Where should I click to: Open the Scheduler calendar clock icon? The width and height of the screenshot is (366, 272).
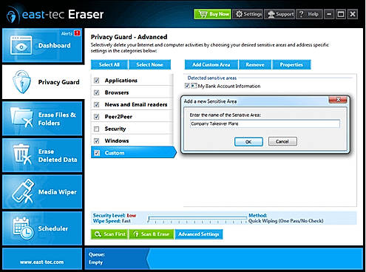point(23,228)
